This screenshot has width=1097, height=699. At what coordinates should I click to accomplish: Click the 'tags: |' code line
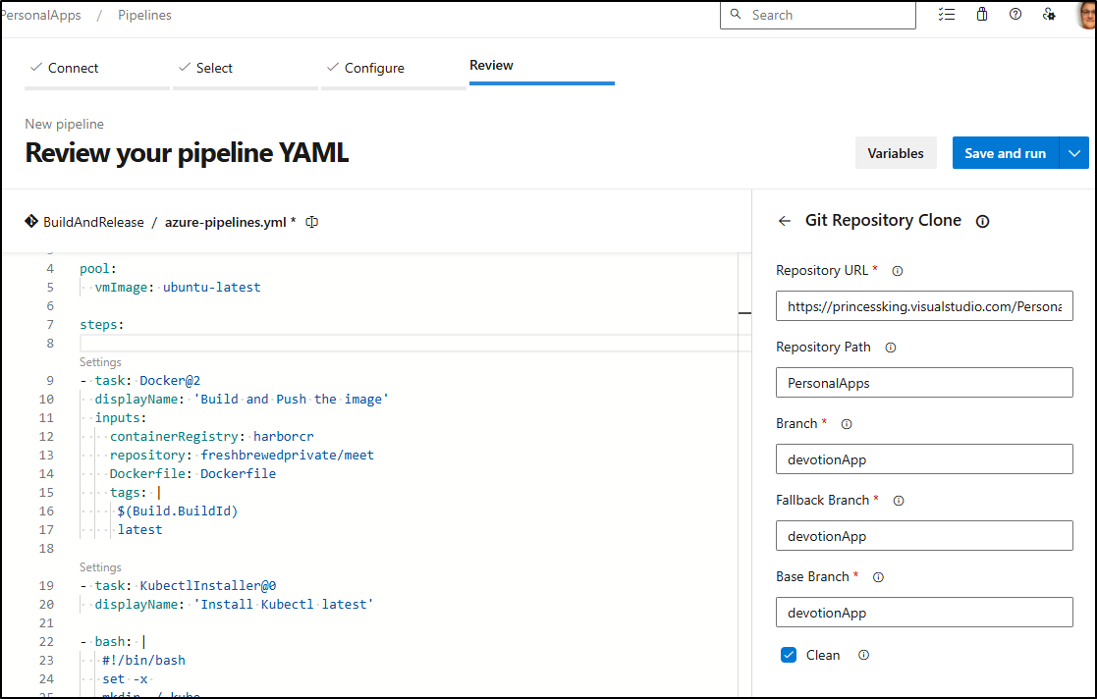(135, 493)
